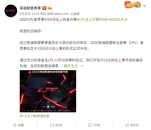The height and width of the screenshot is (130, 151).
Task: Open hashtag #2020LPL#
Action: (x=118, y=19)
